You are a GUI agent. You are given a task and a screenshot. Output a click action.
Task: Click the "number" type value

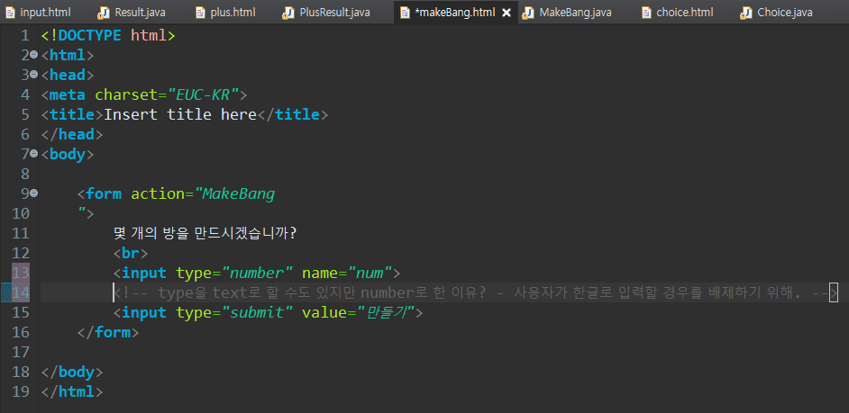[257, 273]
